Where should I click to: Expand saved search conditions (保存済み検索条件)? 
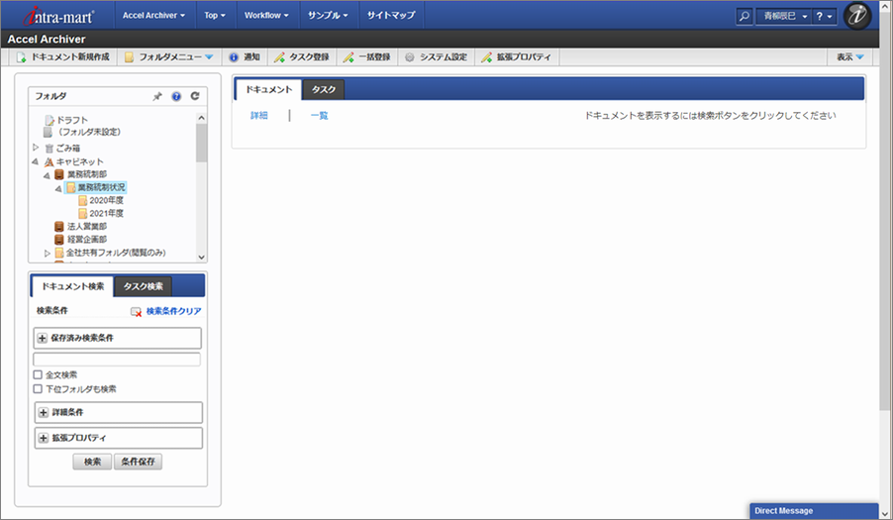click(x=43, y=339)
